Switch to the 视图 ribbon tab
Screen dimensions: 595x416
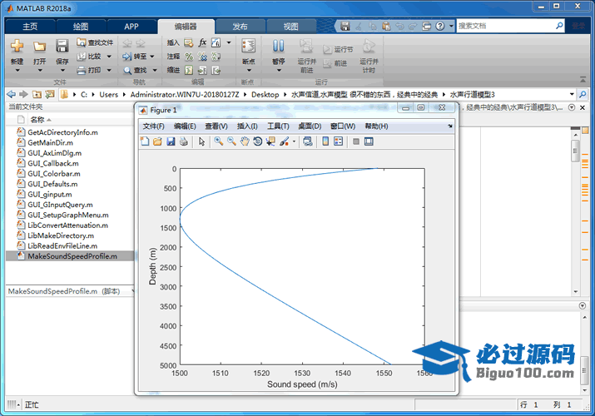290,27
